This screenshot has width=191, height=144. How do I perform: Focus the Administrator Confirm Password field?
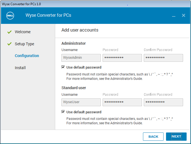pos(163,58)
